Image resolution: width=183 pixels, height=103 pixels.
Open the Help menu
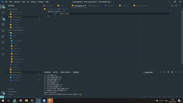point(47,2)
